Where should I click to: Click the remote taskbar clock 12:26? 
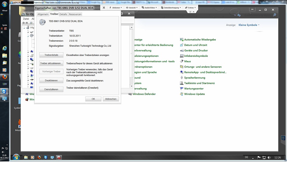[277, 157]
